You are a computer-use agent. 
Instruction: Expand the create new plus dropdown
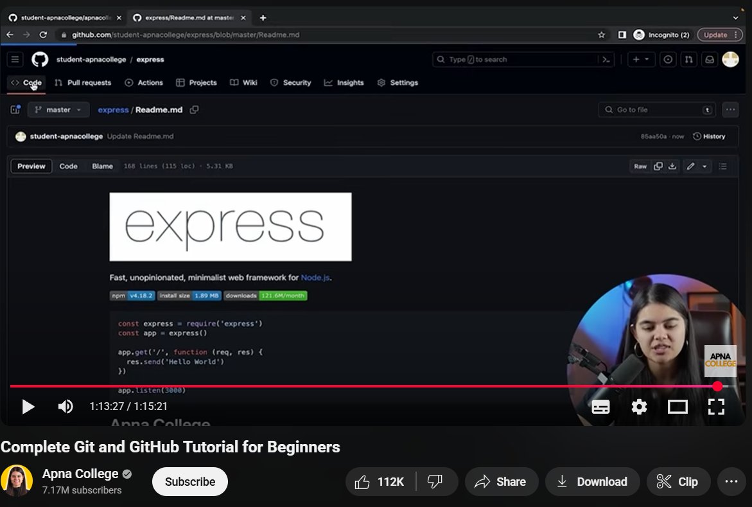pos(641,60)
